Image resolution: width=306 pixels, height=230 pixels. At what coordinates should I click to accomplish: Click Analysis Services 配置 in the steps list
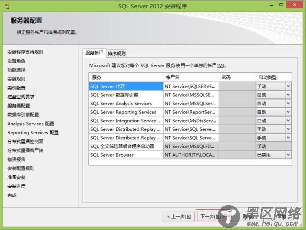[x=31, y=124]
